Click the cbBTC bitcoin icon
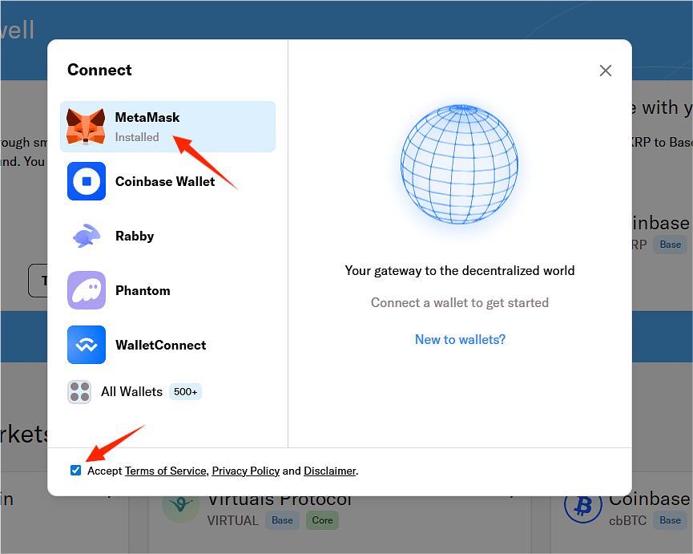Viewport: 693px width, 554px height. click(582, 507)
